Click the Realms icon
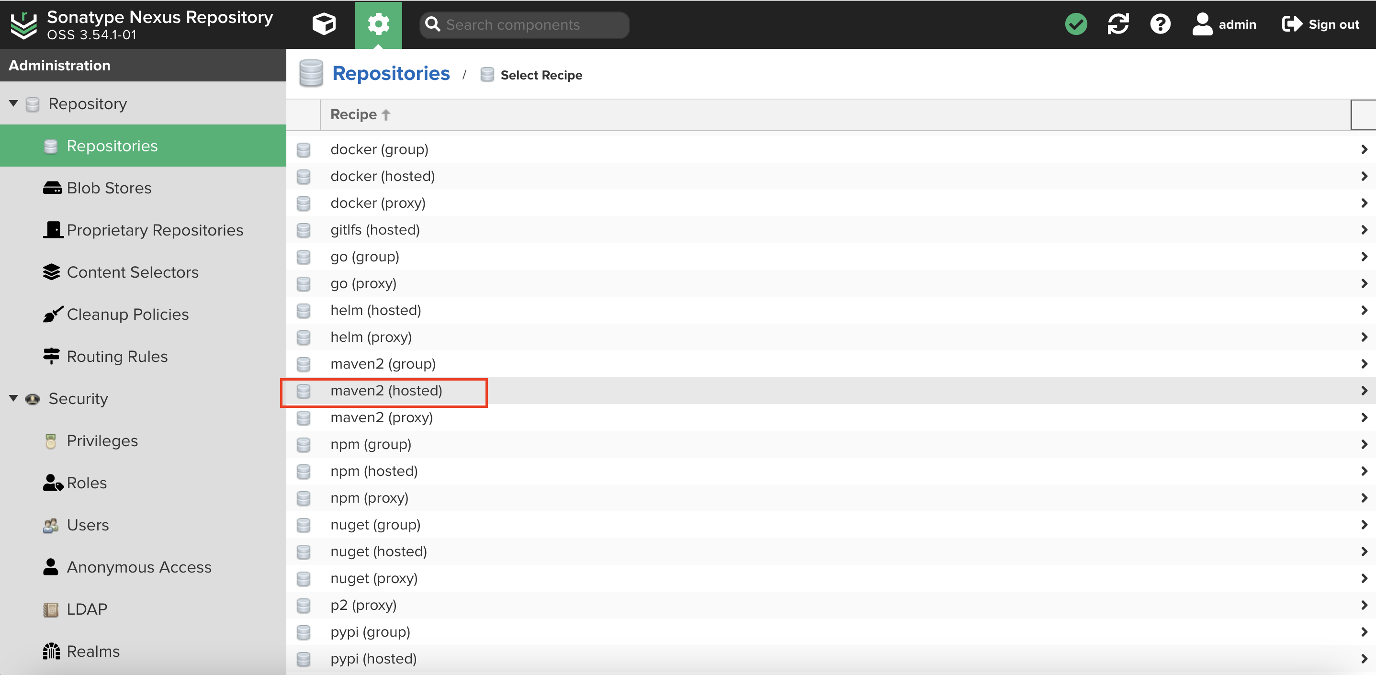1376x675 pixels. pyautogui.click(x=51, y=651)
